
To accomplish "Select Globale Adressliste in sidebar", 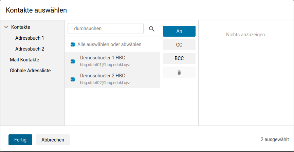I will (30, 71).
